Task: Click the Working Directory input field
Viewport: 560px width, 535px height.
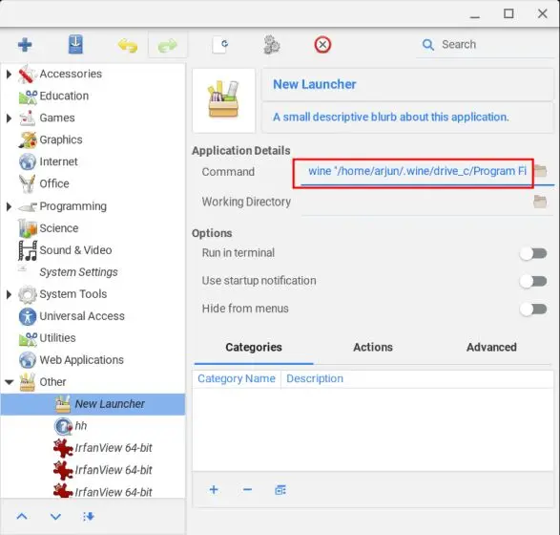Action: [416, 202]
